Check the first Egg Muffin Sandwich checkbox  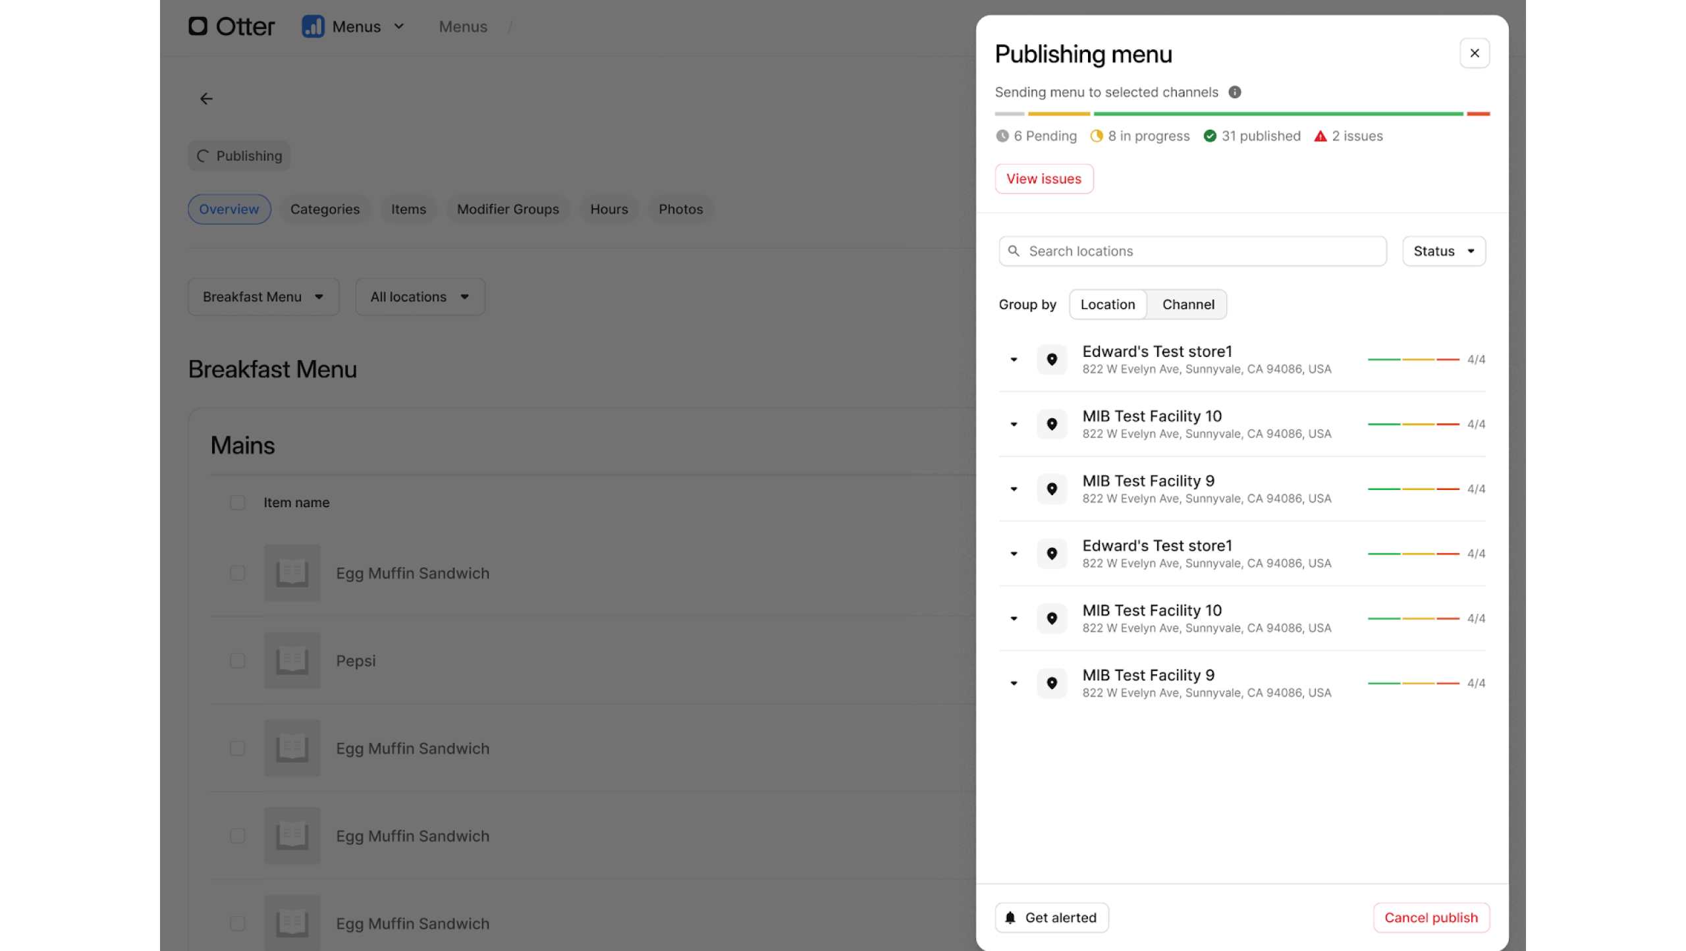click(238, 573)
